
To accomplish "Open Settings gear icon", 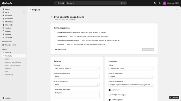I will (3, 98).
